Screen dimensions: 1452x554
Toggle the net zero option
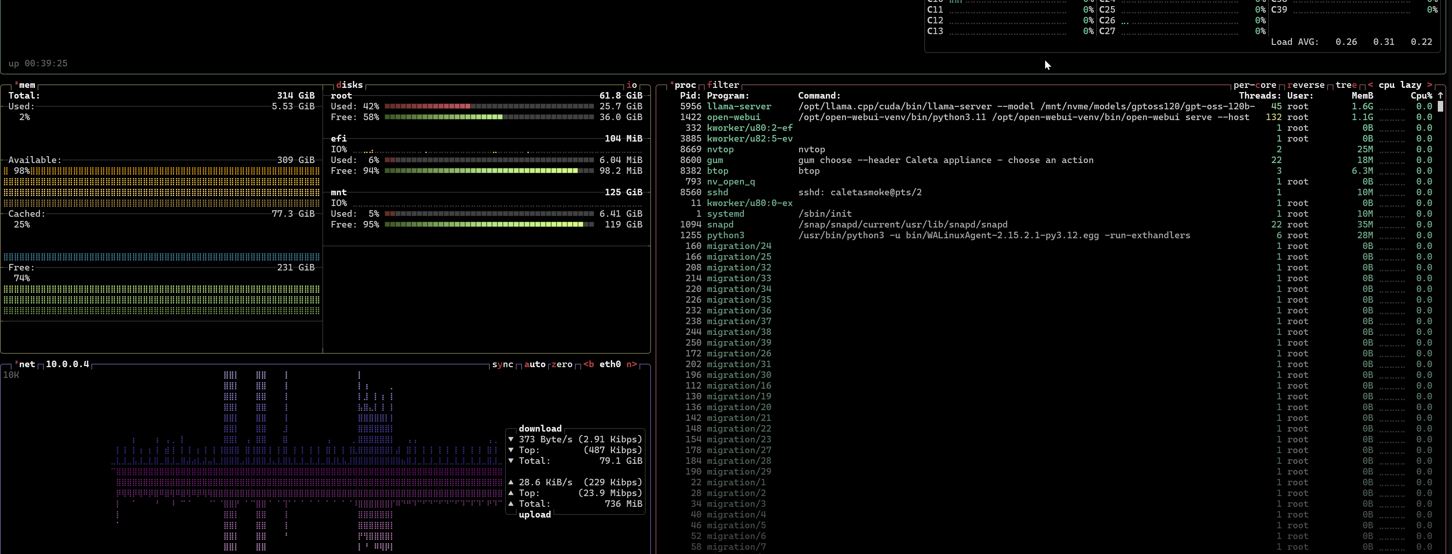tap(562, 364)
